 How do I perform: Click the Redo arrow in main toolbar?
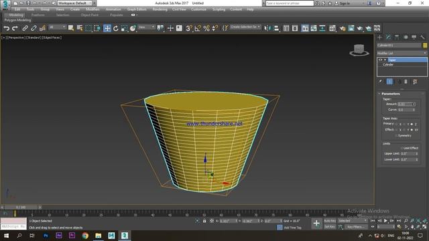pyautogui.click(x=15, y=28)
